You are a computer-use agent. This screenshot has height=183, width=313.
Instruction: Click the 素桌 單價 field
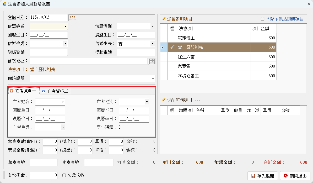point(116,150)
